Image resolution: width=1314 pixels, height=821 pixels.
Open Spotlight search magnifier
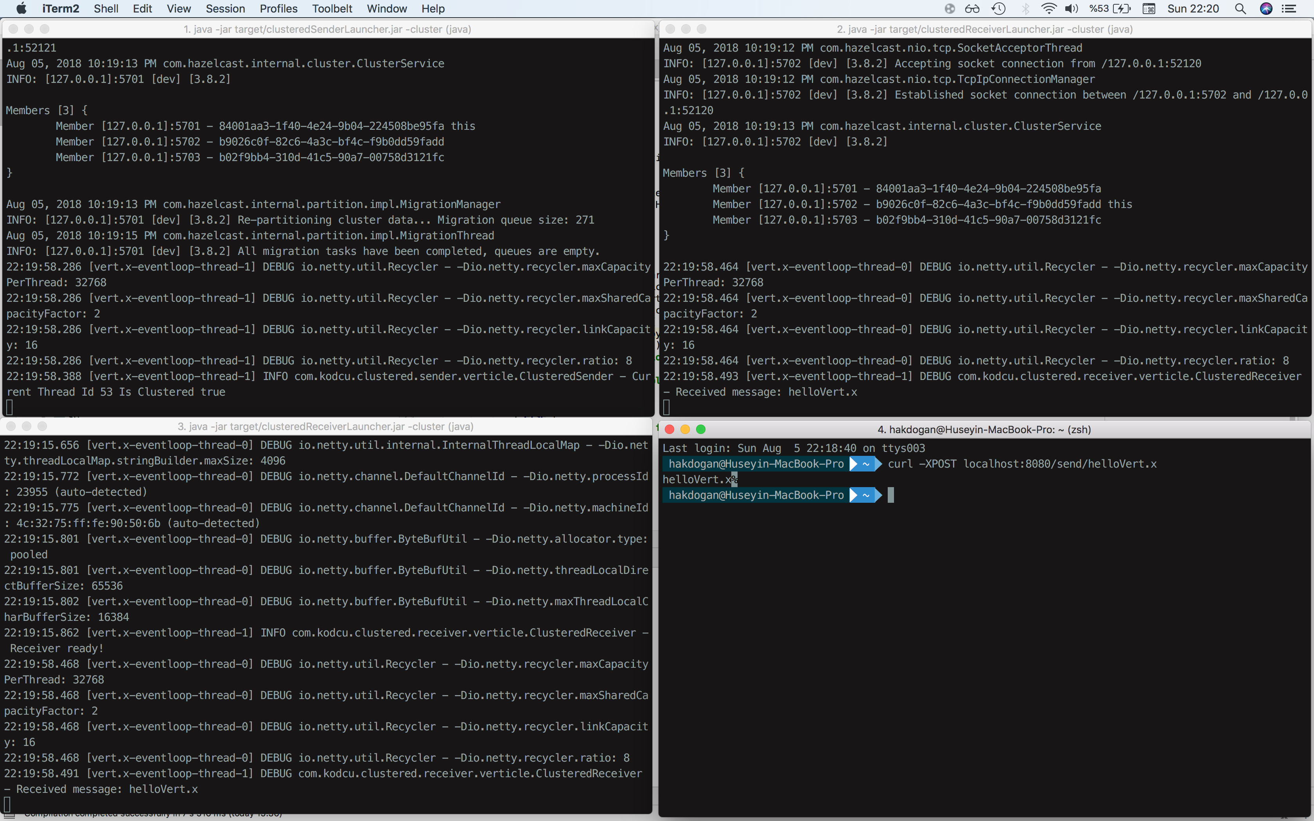(x=1240, y=9)
